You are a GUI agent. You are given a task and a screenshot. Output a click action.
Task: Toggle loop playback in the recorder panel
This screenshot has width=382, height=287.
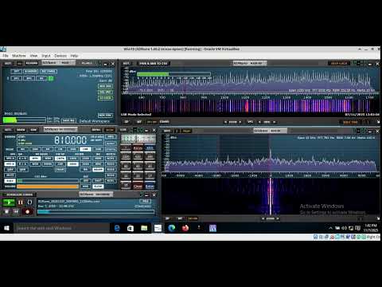29,202
